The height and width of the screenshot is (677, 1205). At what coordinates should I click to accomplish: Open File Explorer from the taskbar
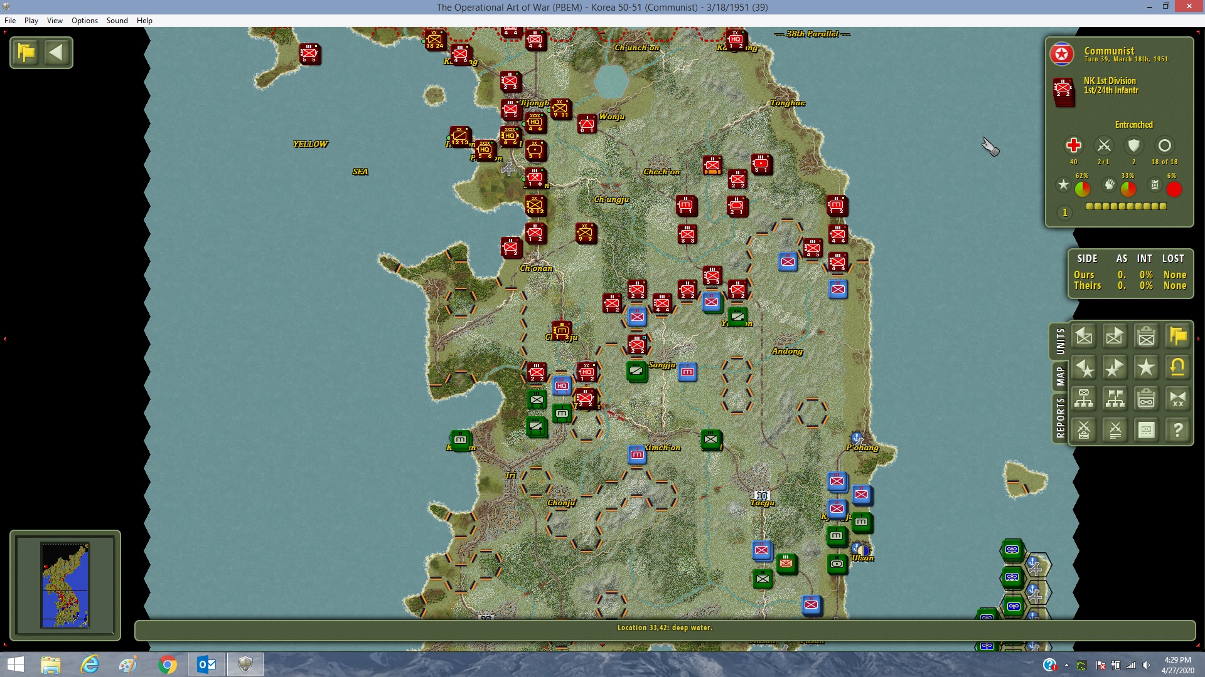click(50, 664)
